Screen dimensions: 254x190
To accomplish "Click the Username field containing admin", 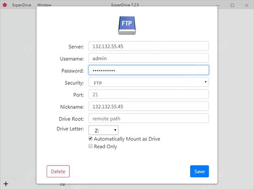I will (x=149, y=58).
